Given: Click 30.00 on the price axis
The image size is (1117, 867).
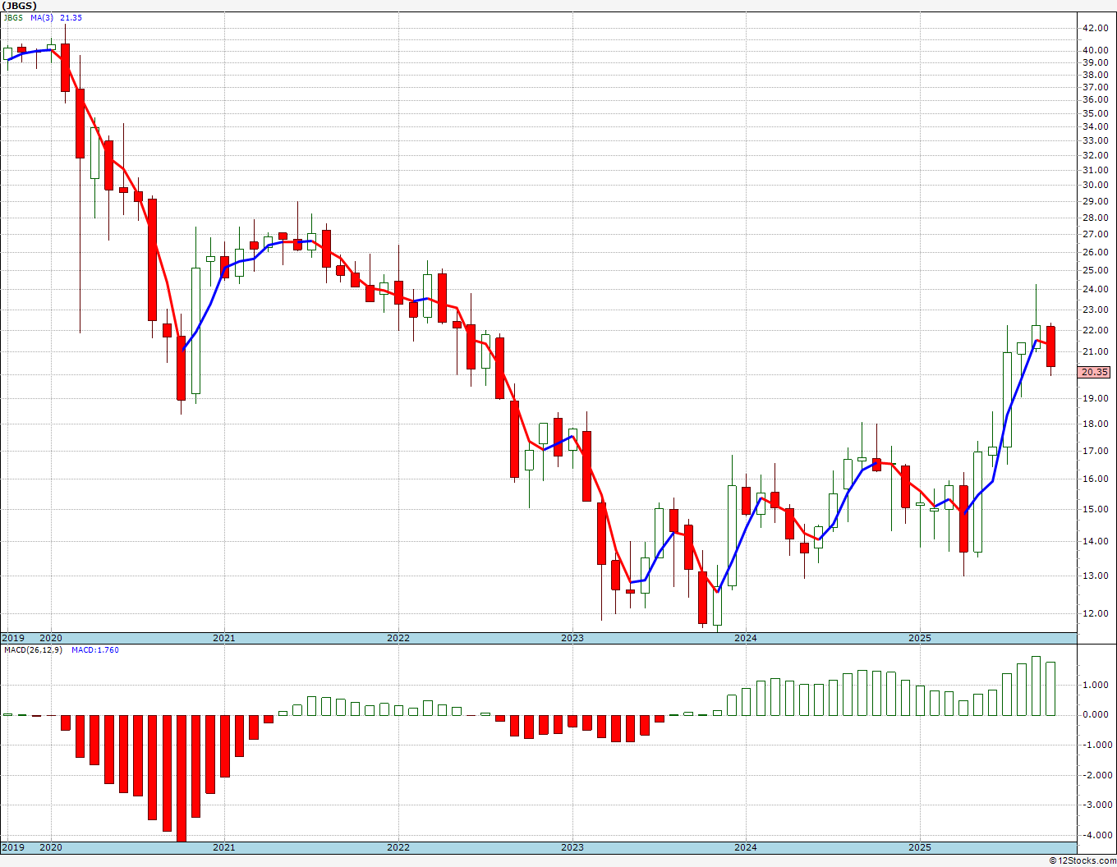Looking at the screenshot, I should (x=1096, y=186).
